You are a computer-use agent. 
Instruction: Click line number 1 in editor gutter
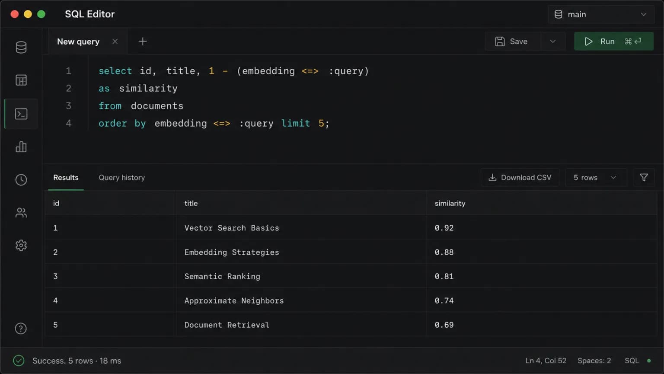pyautogui.click(x=68, y=71)
